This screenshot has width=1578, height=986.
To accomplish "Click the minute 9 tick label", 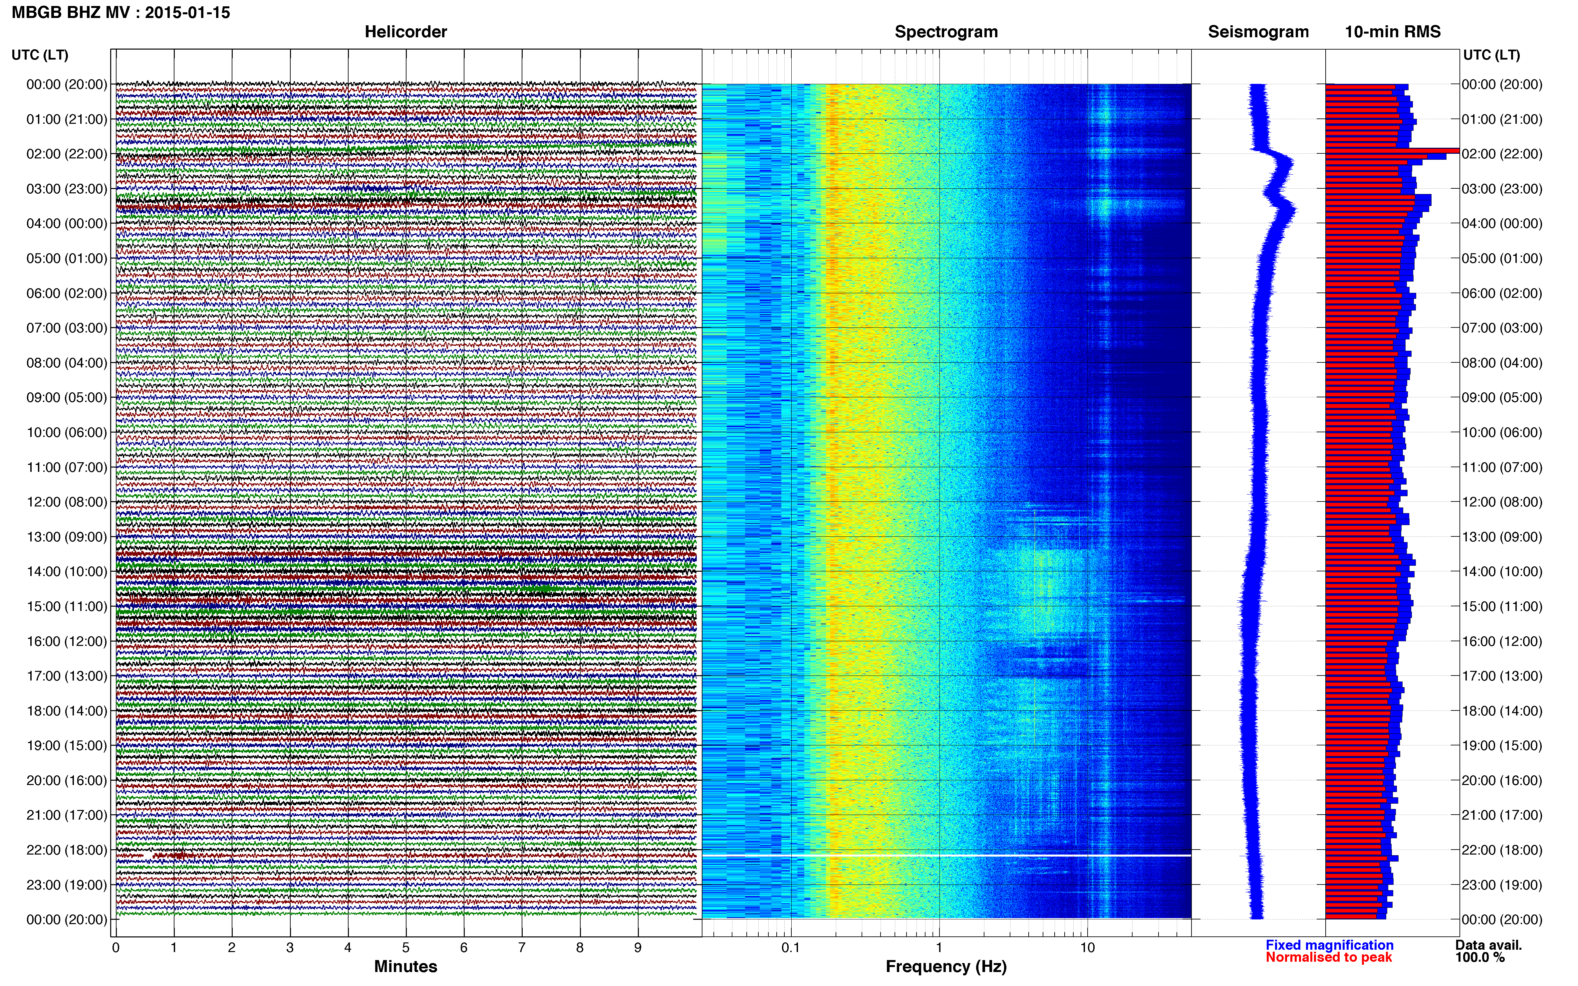I will click(x=638, y=947).
